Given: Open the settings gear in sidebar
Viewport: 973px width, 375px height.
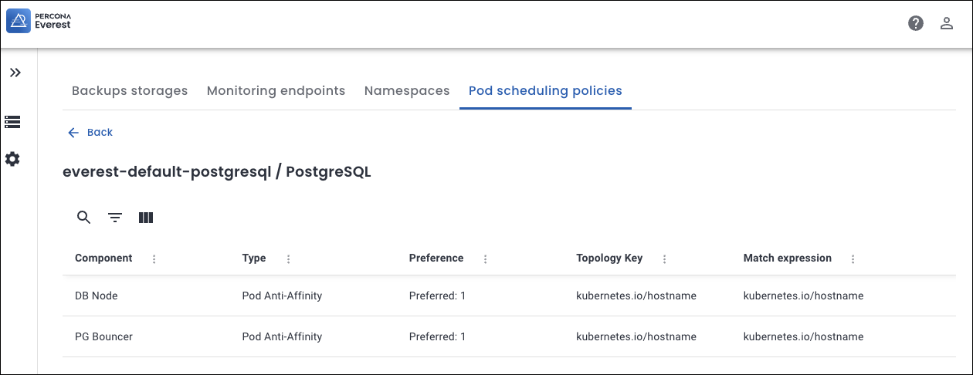Looking at the screenshot, I should 12,159.
